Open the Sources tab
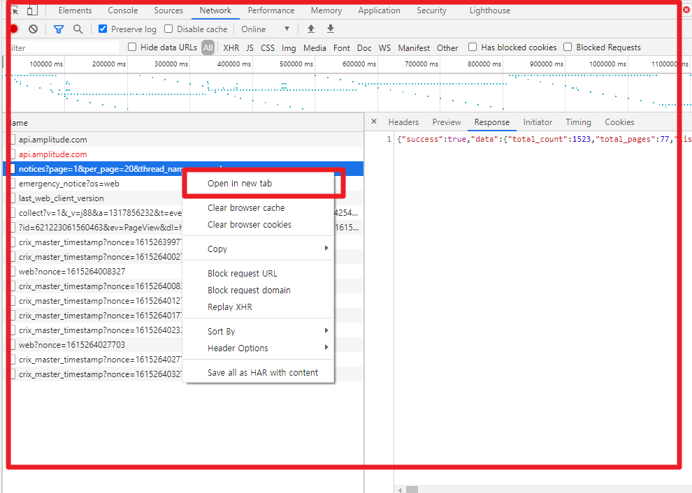692x493 pixels. (168, 10)
